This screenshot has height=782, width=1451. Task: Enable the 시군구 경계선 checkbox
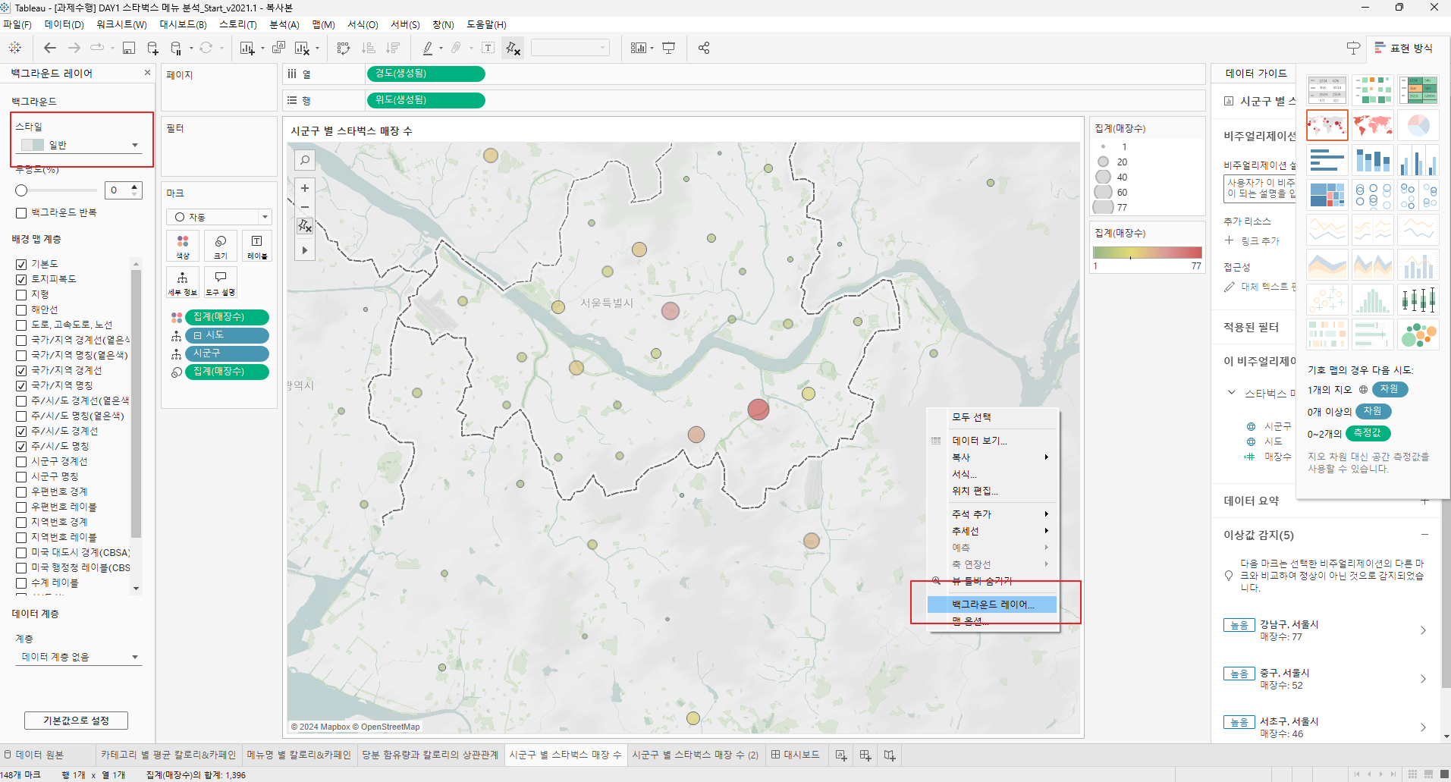point(21,461)
